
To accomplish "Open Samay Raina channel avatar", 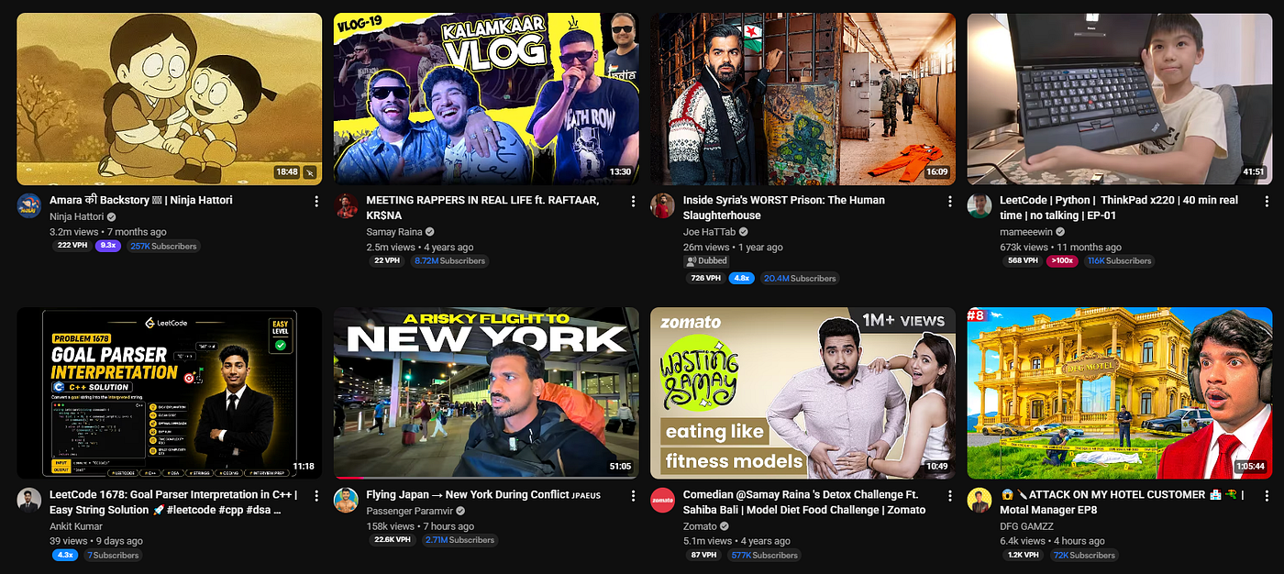I will [x=346, y=205].
